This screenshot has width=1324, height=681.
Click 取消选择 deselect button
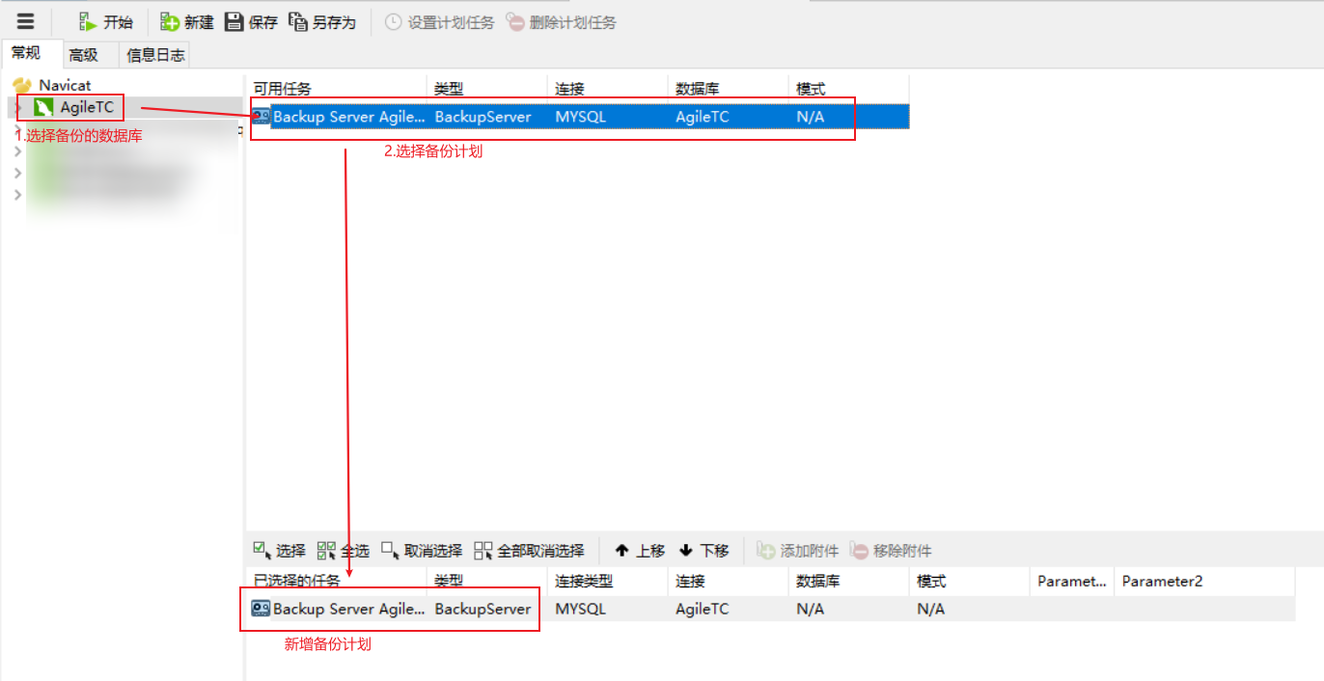click(x=422, y=551)
